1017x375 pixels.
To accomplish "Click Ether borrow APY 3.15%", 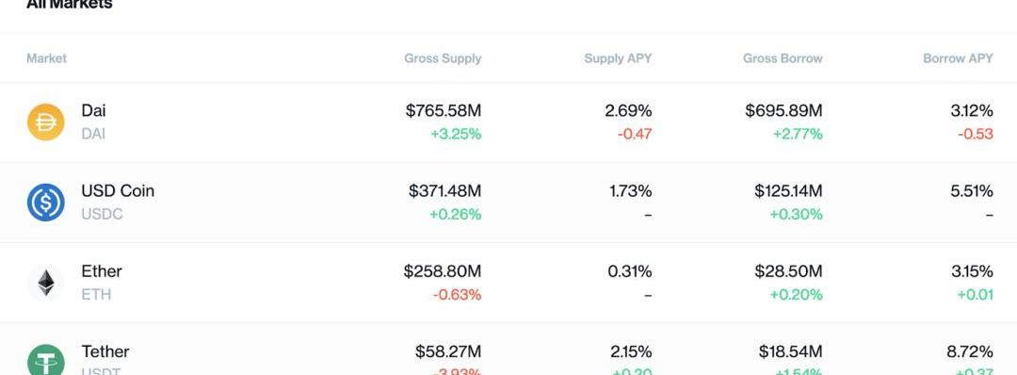I will click(972, 271).
